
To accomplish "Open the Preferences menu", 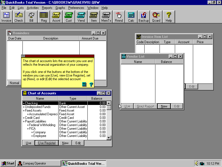I will (x=76, y=8).
